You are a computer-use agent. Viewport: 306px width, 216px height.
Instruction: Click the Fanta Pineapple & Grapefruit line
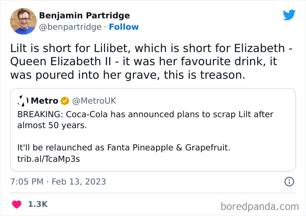124,148
